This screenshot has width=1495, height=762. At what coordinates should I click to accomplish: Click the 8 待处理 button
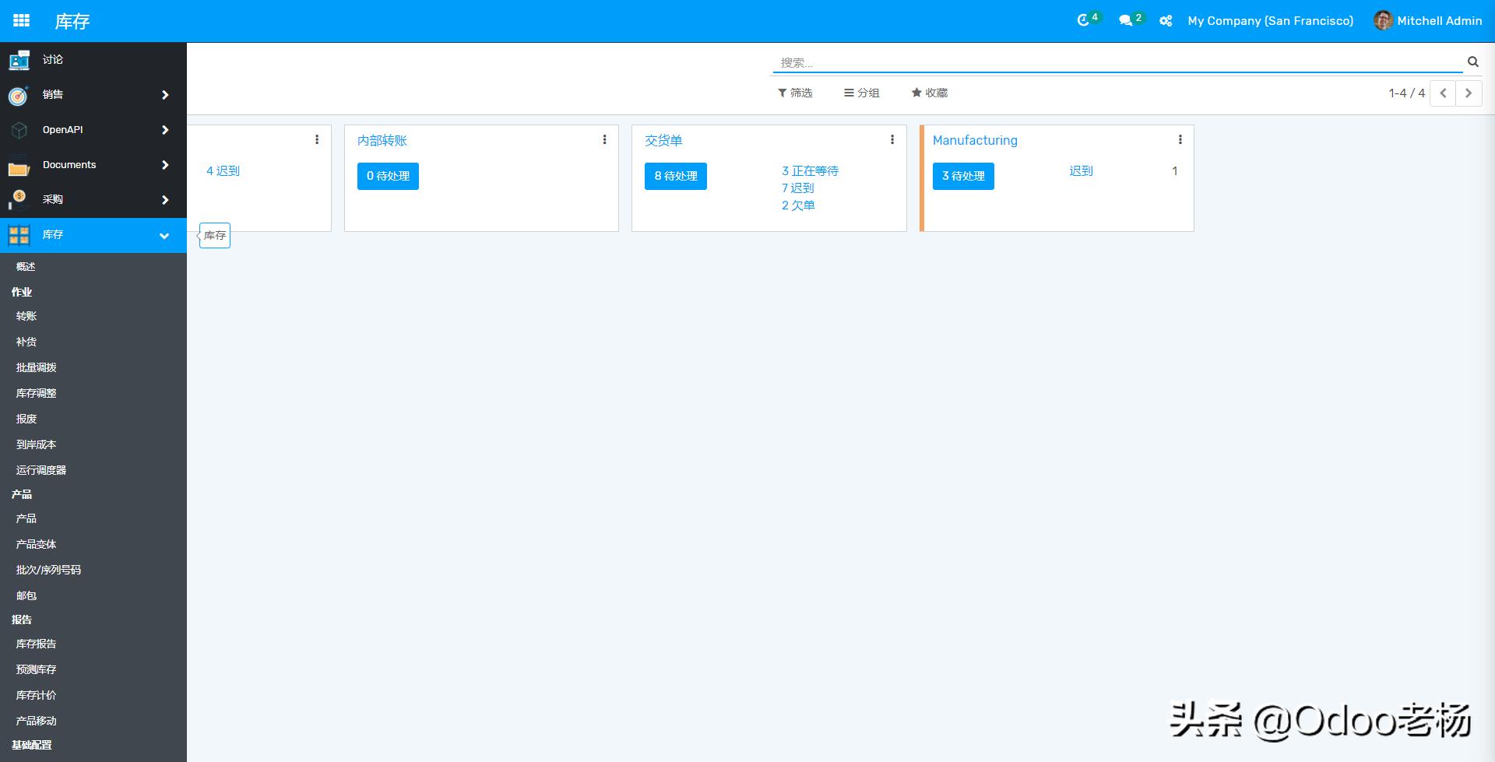click(x=675, y=176)
